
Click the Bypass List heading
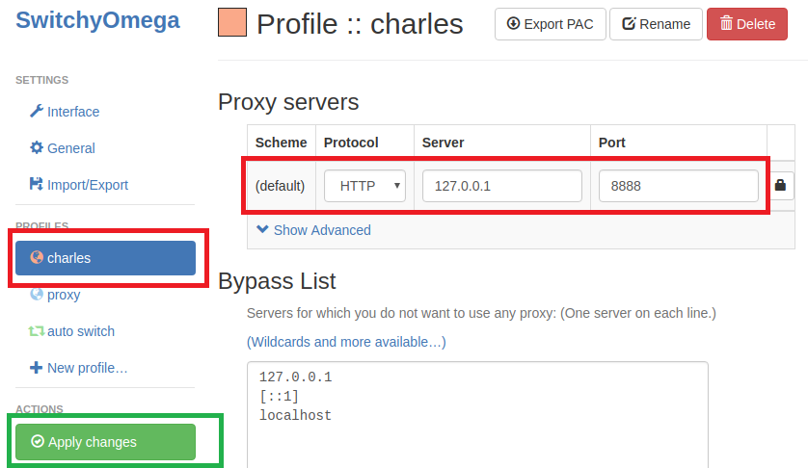pyautogui.click(x=278, y=281)
